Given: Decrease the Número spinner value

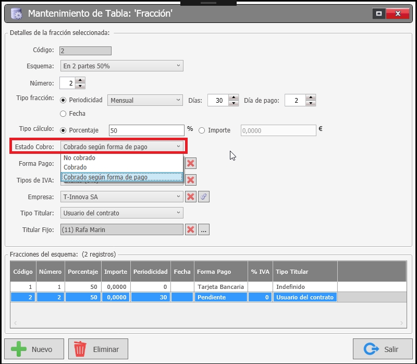Looking at the screenshot, I should 80,86.
